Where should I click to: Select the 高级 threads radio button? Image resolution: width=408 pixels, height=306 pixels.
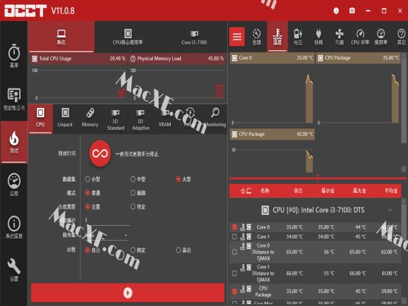178,250
